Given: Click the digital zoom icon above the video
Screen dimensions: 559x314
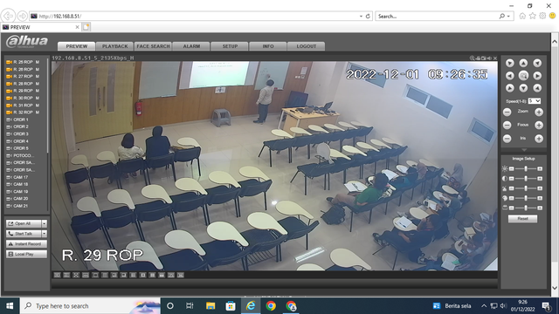Looking at the screenshot, I should tap(472, 58).
